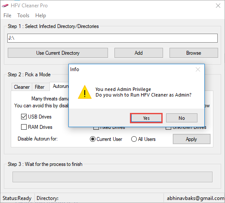This screenshot has height=203, width=225.
Task: Click the directory path field showing J:\
Action: (113, 38)
